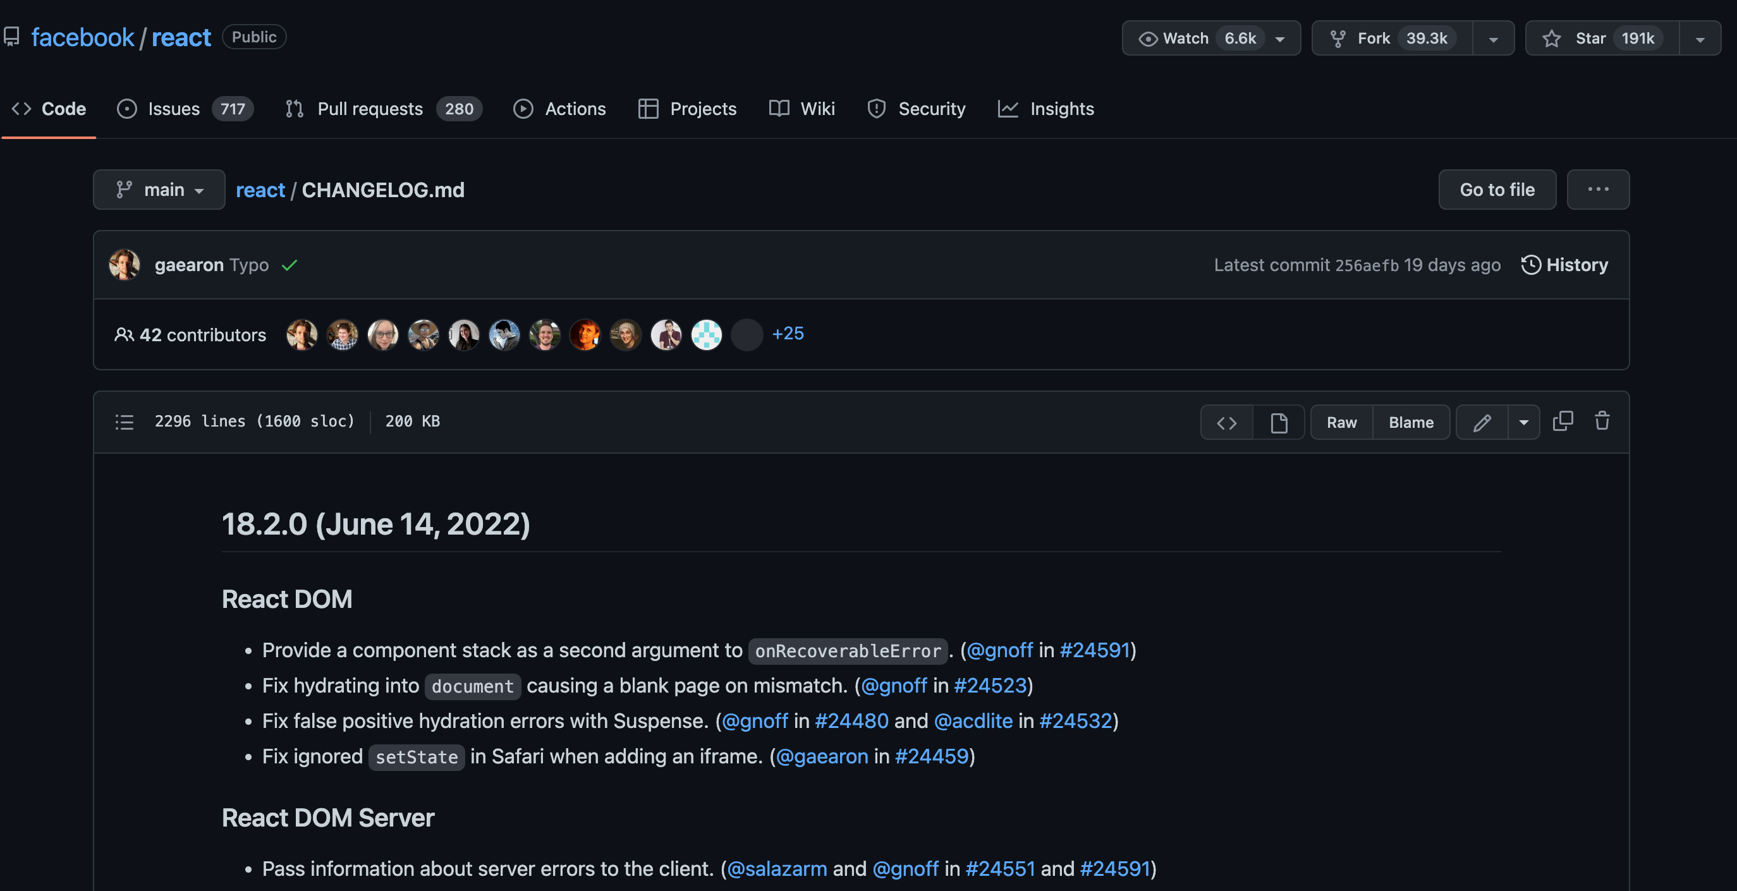
Task: Open the main branch selector
Action: pyautogui.click(x=159, y=190)
